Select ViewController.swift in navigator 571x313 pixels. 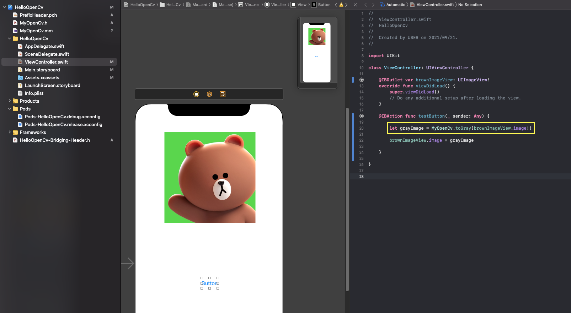[x=59, y=62]
